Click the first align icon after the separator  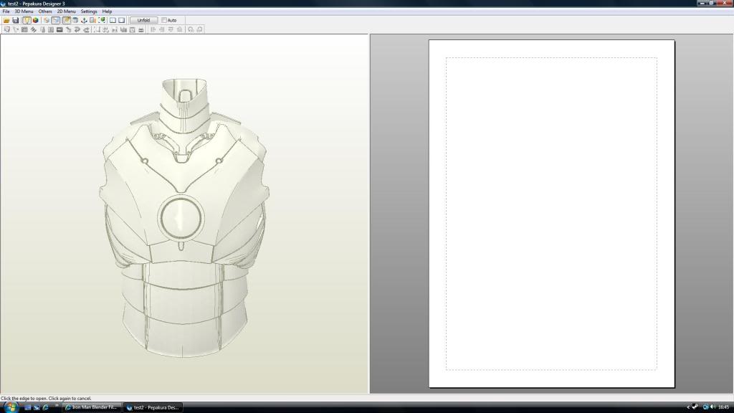click(153, 29)
